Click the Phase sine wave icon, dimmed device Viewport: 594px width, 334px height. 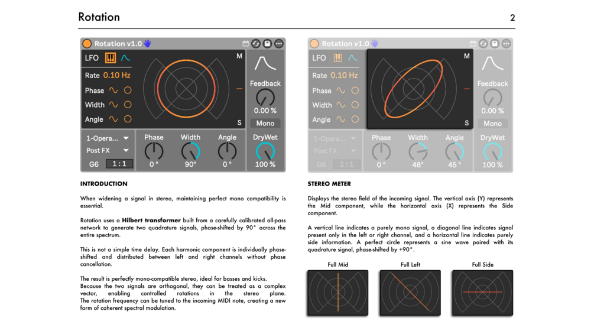coord(340,90)
